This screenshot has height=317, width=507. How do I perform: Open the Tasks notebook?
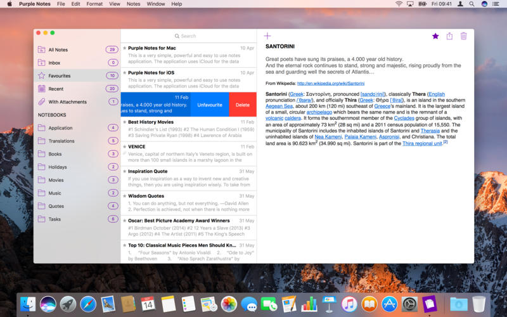coord(77,219)
